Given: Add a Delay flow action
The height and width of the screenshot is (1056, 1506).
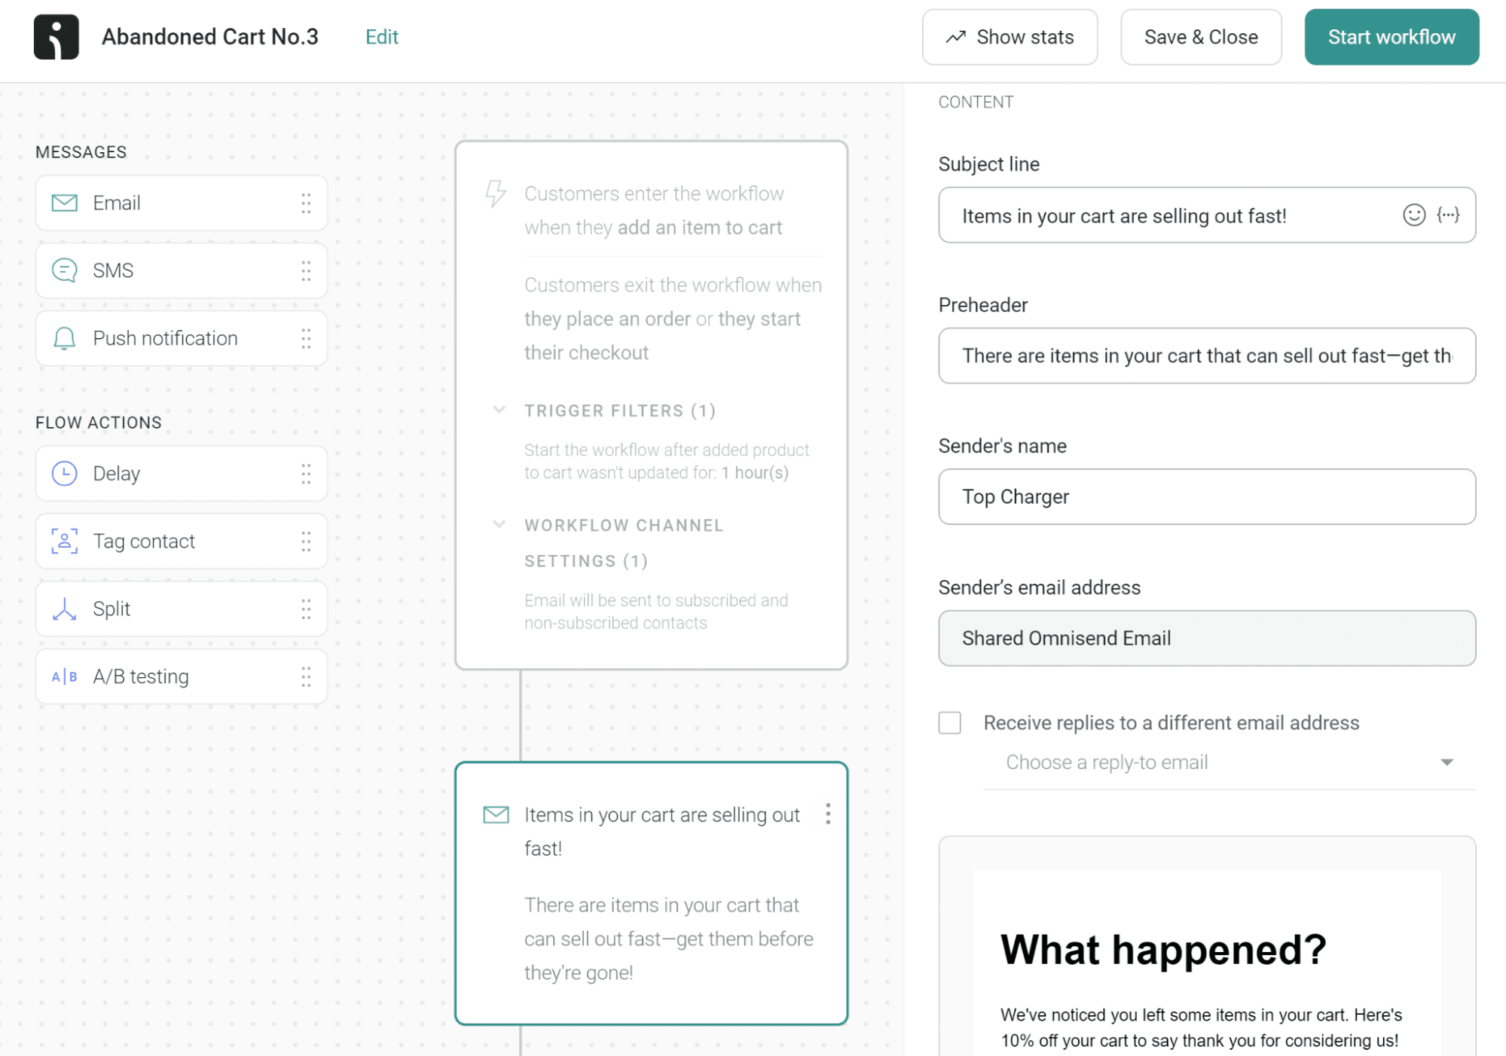Looking at the screenshot, I should (181, 473).
